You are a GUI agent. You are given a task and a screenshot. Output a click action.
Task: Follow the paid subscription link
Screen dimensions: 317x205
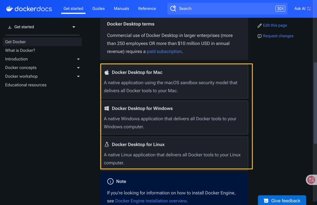coord(164,51)
